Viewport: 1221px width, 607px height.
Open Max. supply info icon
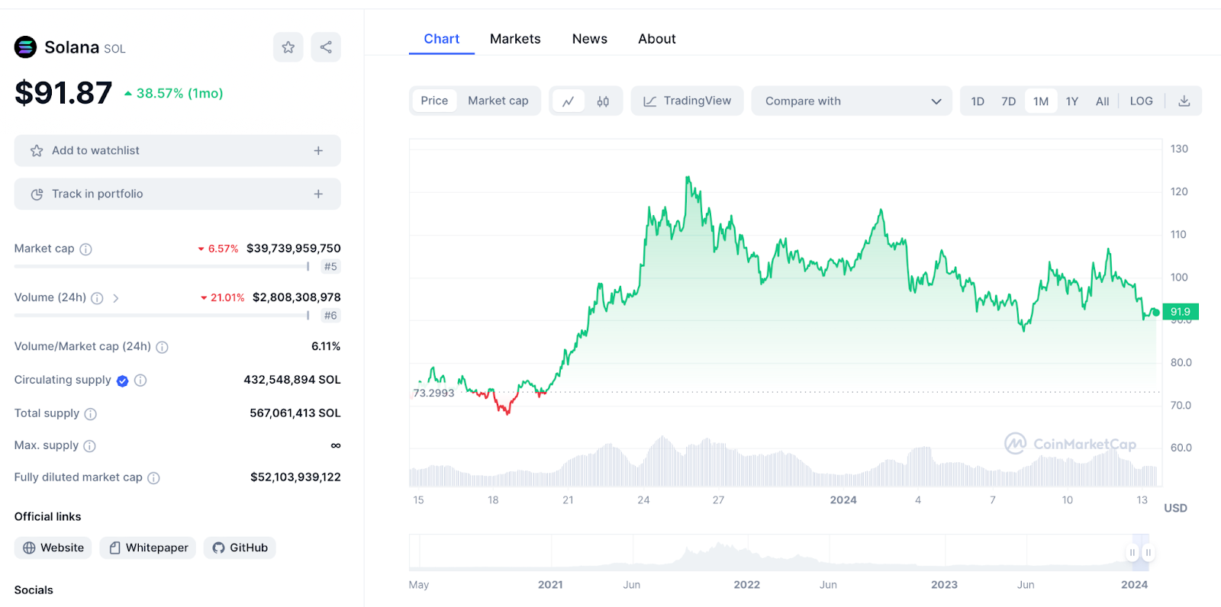coord(89,446)
